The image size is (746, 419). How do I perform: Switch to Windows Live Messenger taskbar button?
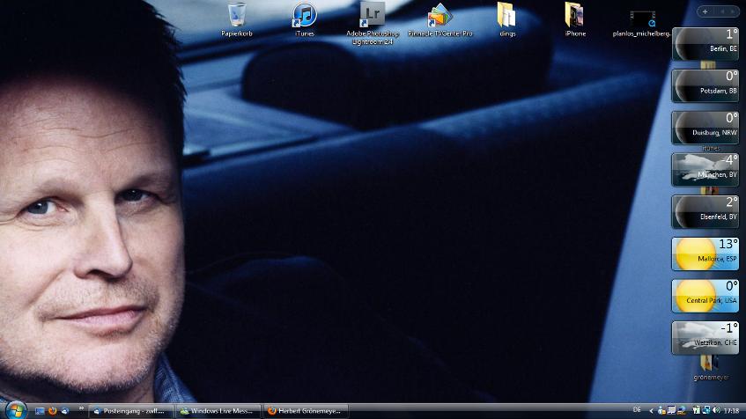pyautogui.click(x=217, y=410)
